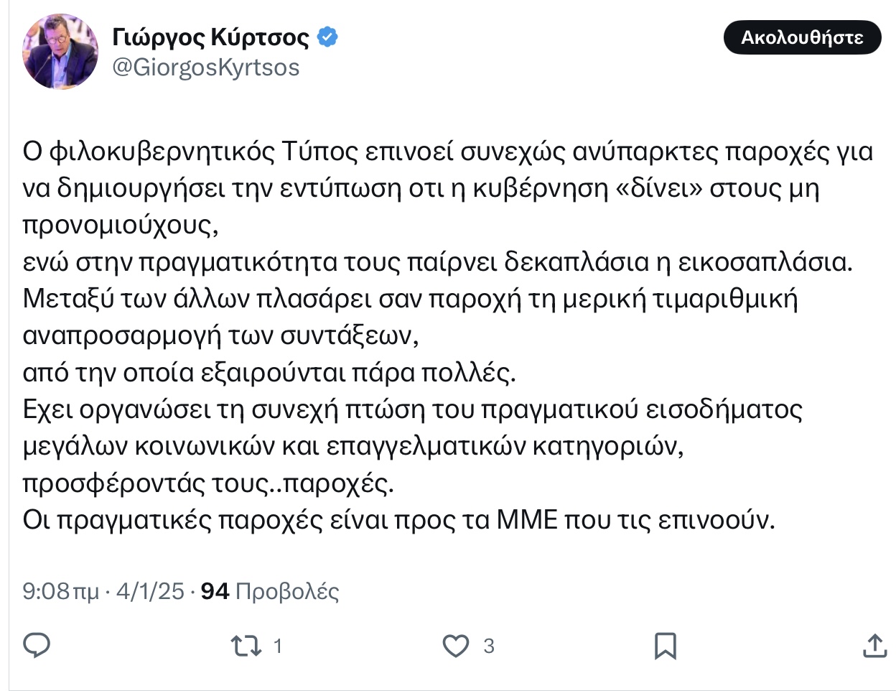896x691 pixels.
Task: Click the blue verified badge
Action: [x=327, y=37]
